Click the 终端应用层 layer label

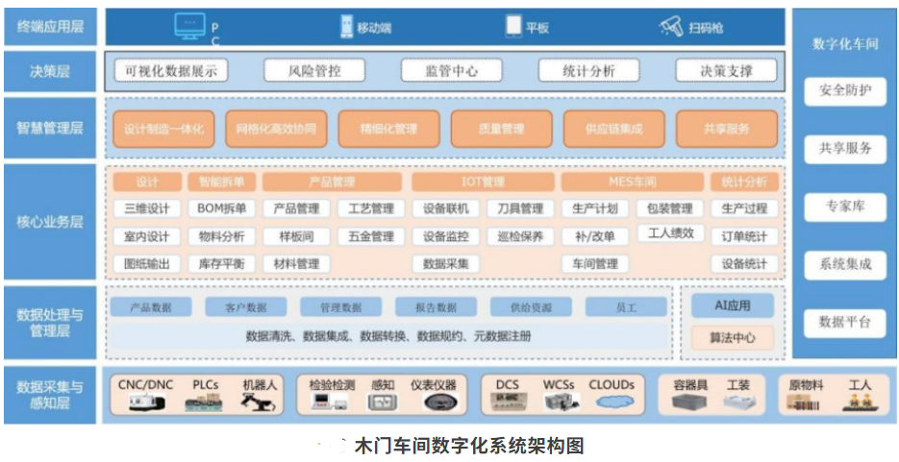[50, 26]
